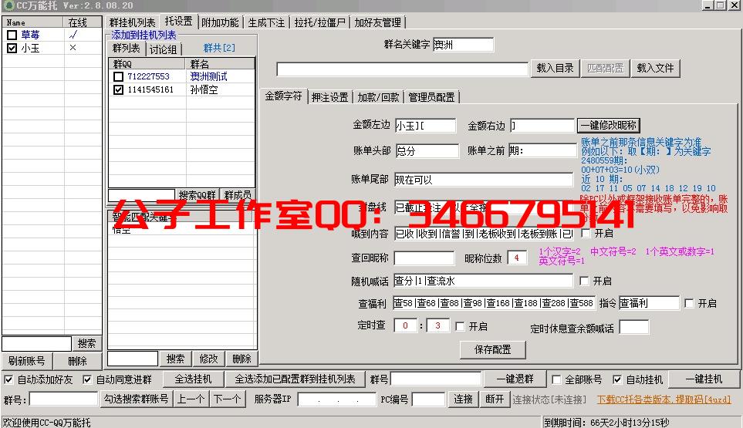Screen dimensions: 743x428
Task: Click 勾选搜索群账号 button
Action: point(137,399)
